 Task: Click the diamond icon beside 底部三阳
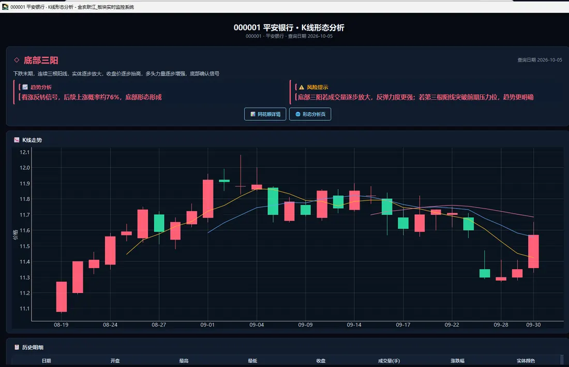pyautogui.click(x=17, y=60)
